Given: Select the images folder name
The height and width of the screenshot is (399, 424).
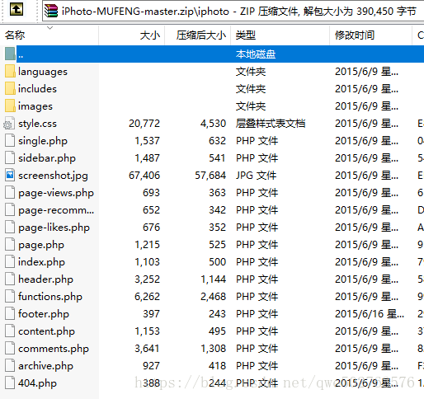Looking at the screenshot, I should [35, 106].
